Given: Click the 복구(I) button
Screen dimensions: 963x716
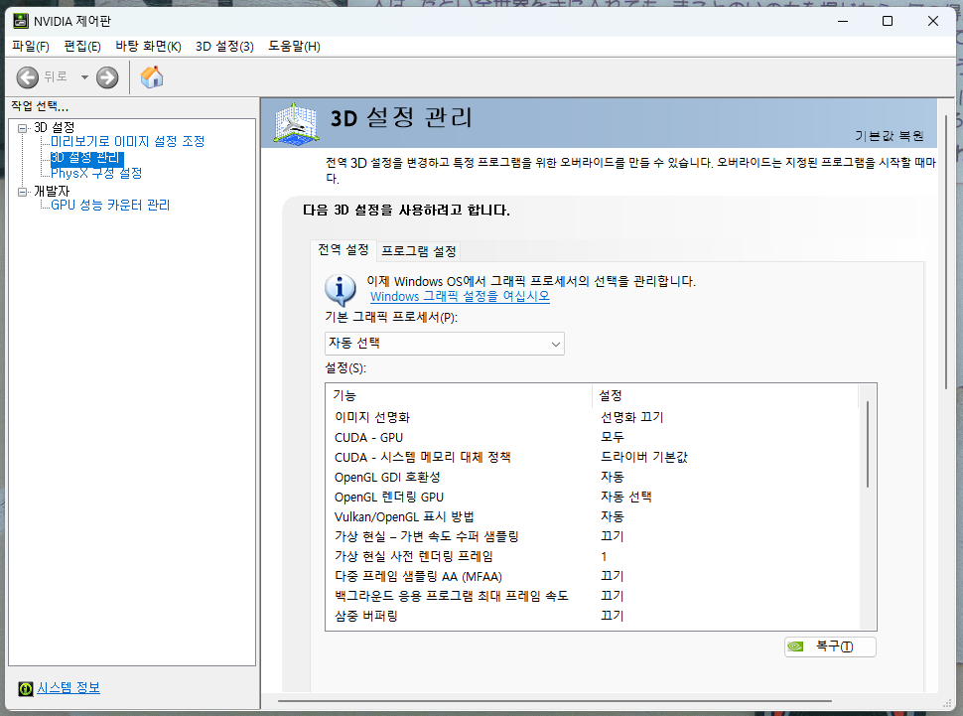Looking at the screenshot, I should pos(830,646).
